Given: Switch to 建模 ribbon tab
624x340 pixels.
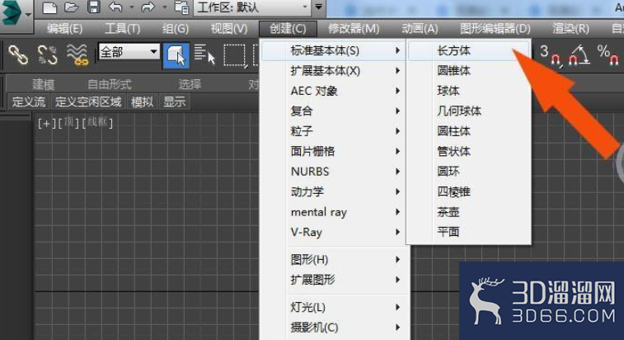Looking at the screenshot, I should tap(44, 84).
